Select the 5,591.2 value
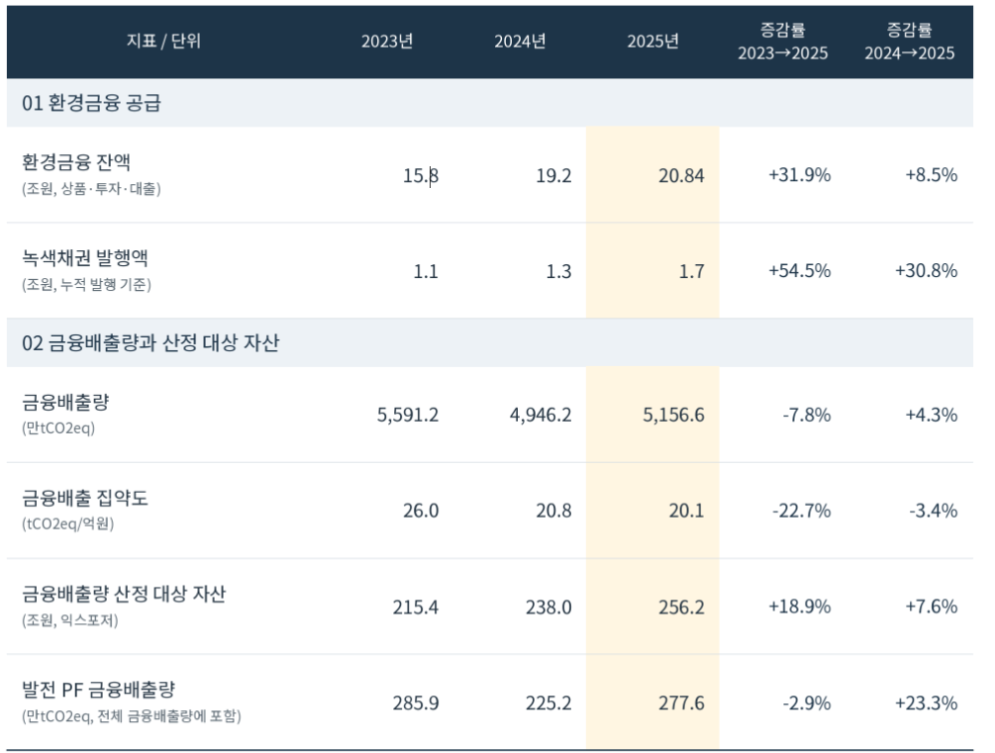This screenshot has width=995, height=753. click(407, 415)
